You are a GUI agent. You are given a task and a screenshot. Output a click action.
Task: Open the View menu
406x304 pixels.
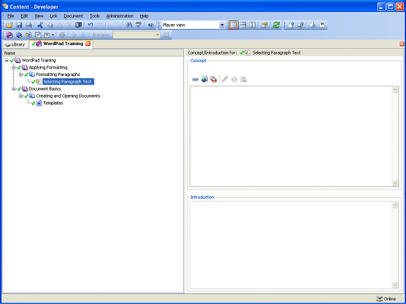point(39,16)
